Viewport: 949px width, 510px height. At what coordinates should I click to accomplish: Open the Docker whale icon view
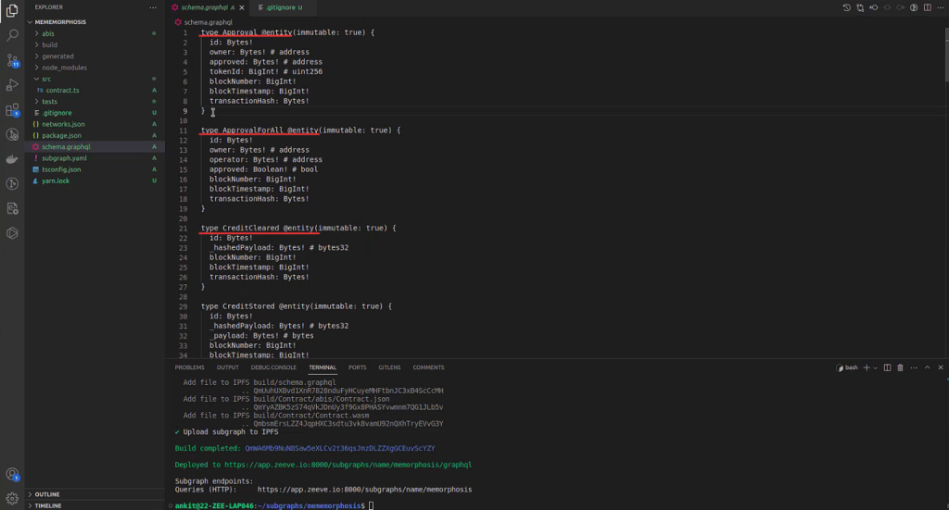12,159
